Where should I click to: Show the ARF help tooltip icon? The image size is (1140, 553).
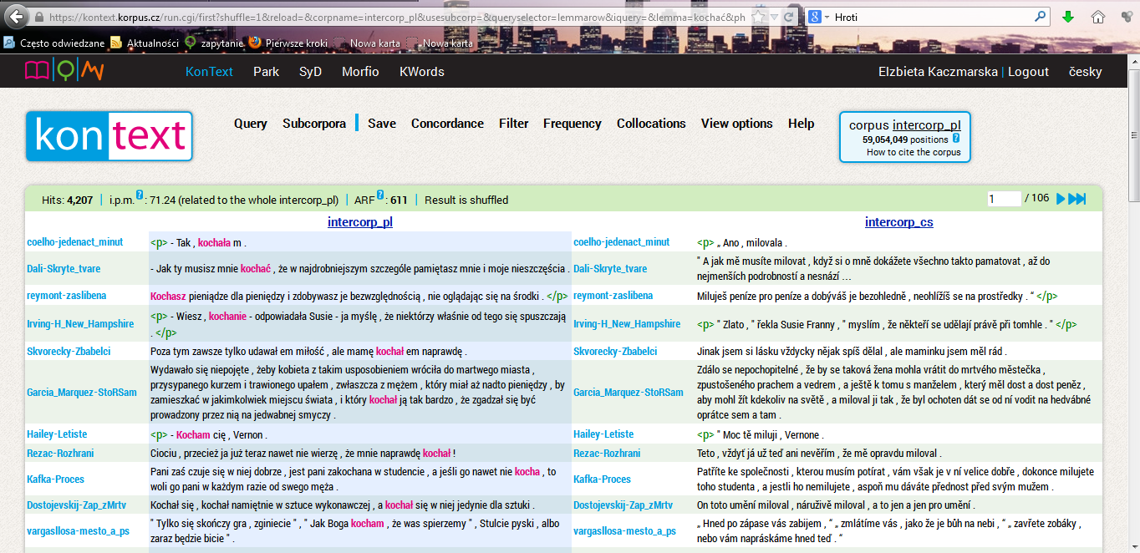point(380,195)
